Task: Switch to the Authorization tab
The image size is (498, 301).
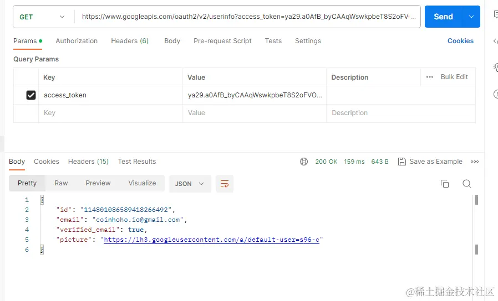Action: pyautogui.click(x=77, y=41)
